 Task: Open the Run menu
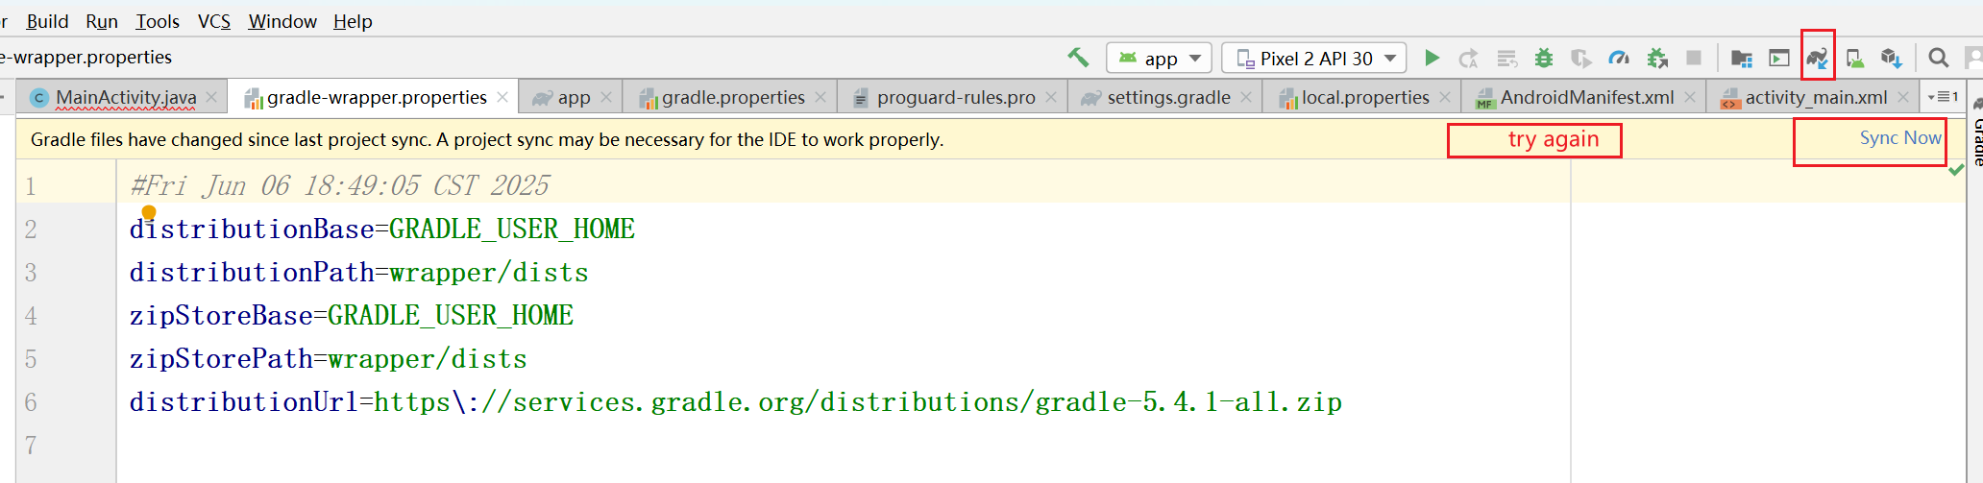click(x=102, y=21)
